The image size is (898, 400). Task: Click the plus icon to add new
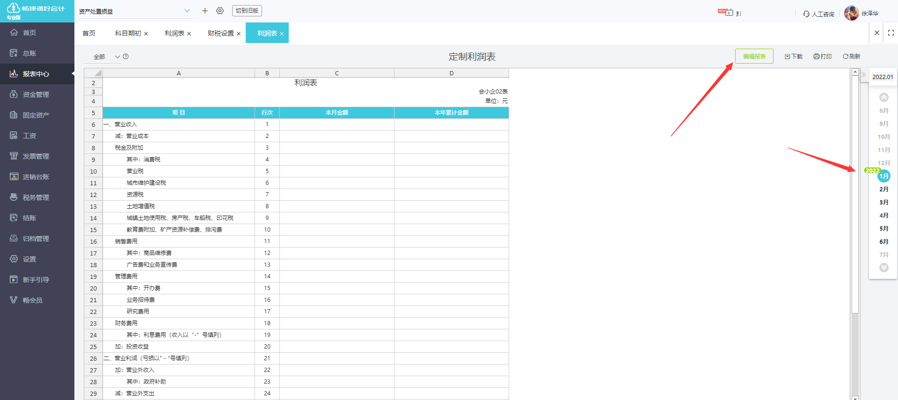pyautogui.click(x=205, y=11)
